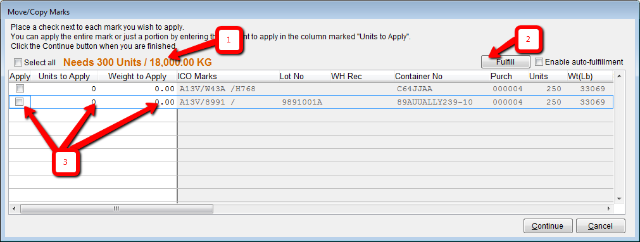
Task: Click container number 89AUUALLY239-10
Action: [x=435, y=102]
